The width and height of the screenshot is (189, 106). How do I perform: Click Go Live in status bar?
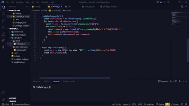click(x=160, y=104)
